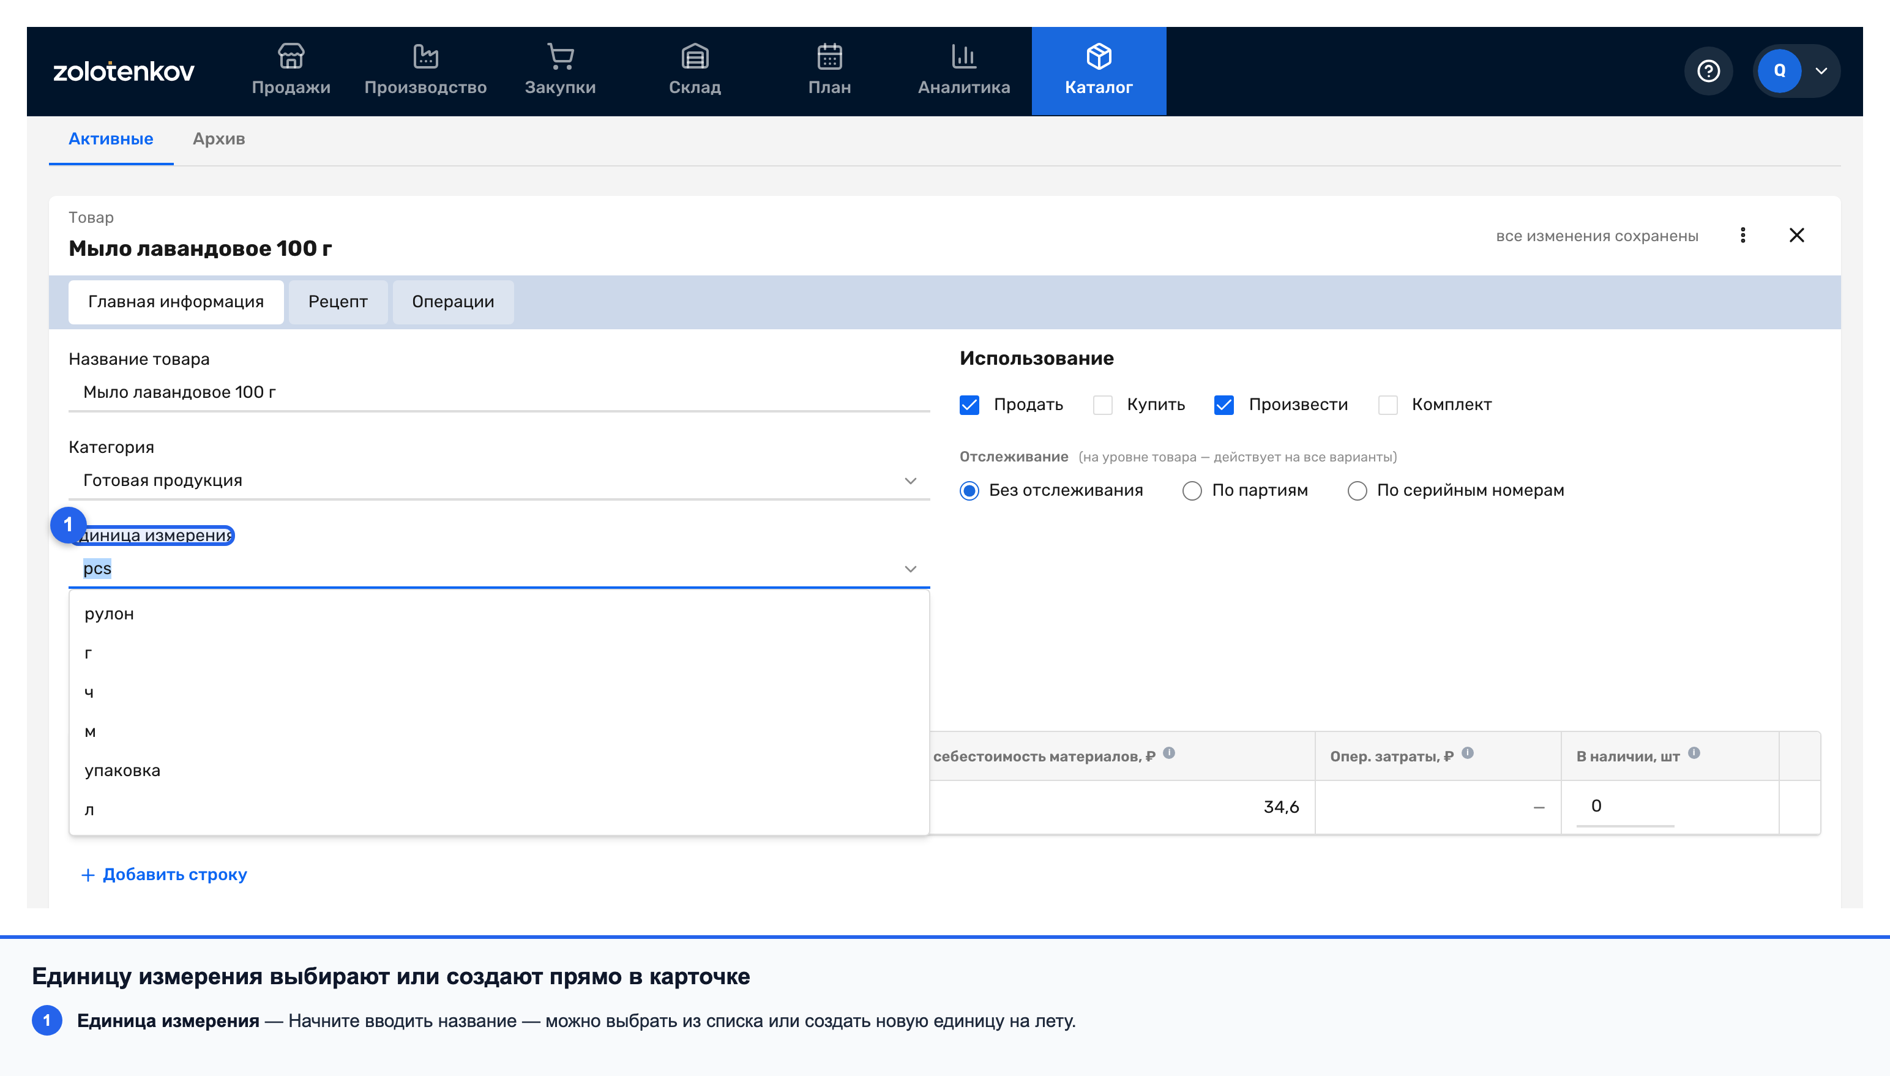Click the Добавить строку link

[x=164, y=874]
